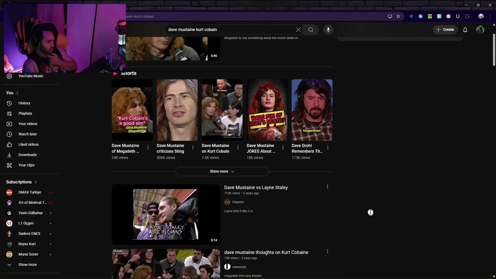Viewport: 496px width, 279px height.
Task: Open the browser profile avatar in toolbar
Action: pyautogui.click(x=481, y=16)
